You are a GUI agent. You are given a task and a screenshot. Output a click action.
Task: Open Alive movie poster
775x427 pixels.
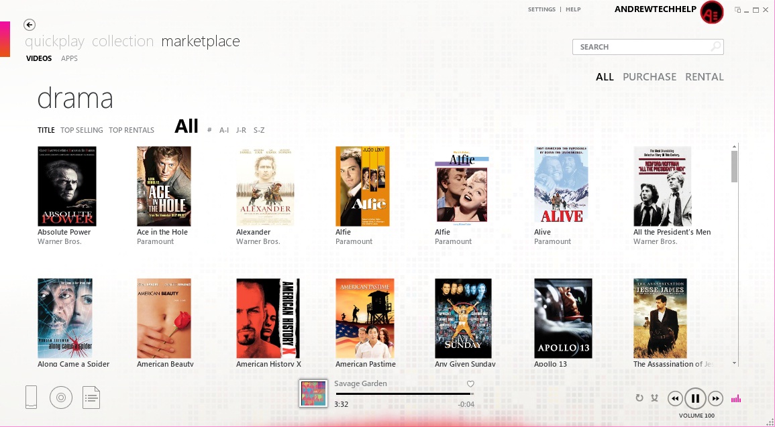(562, 186)
